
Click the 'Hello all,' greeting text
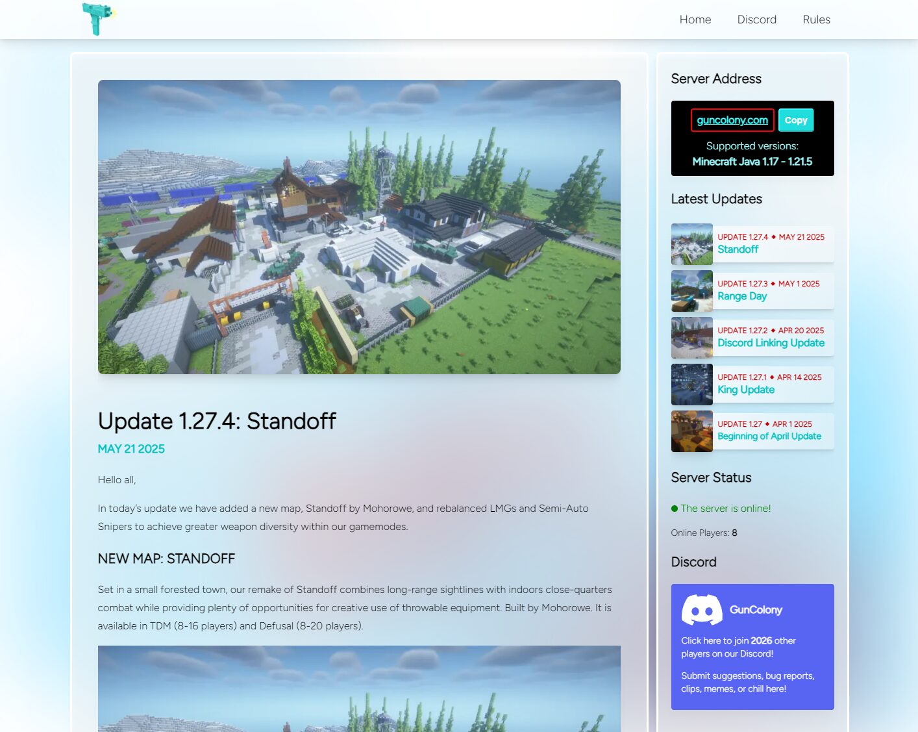[x=117, y=480]
